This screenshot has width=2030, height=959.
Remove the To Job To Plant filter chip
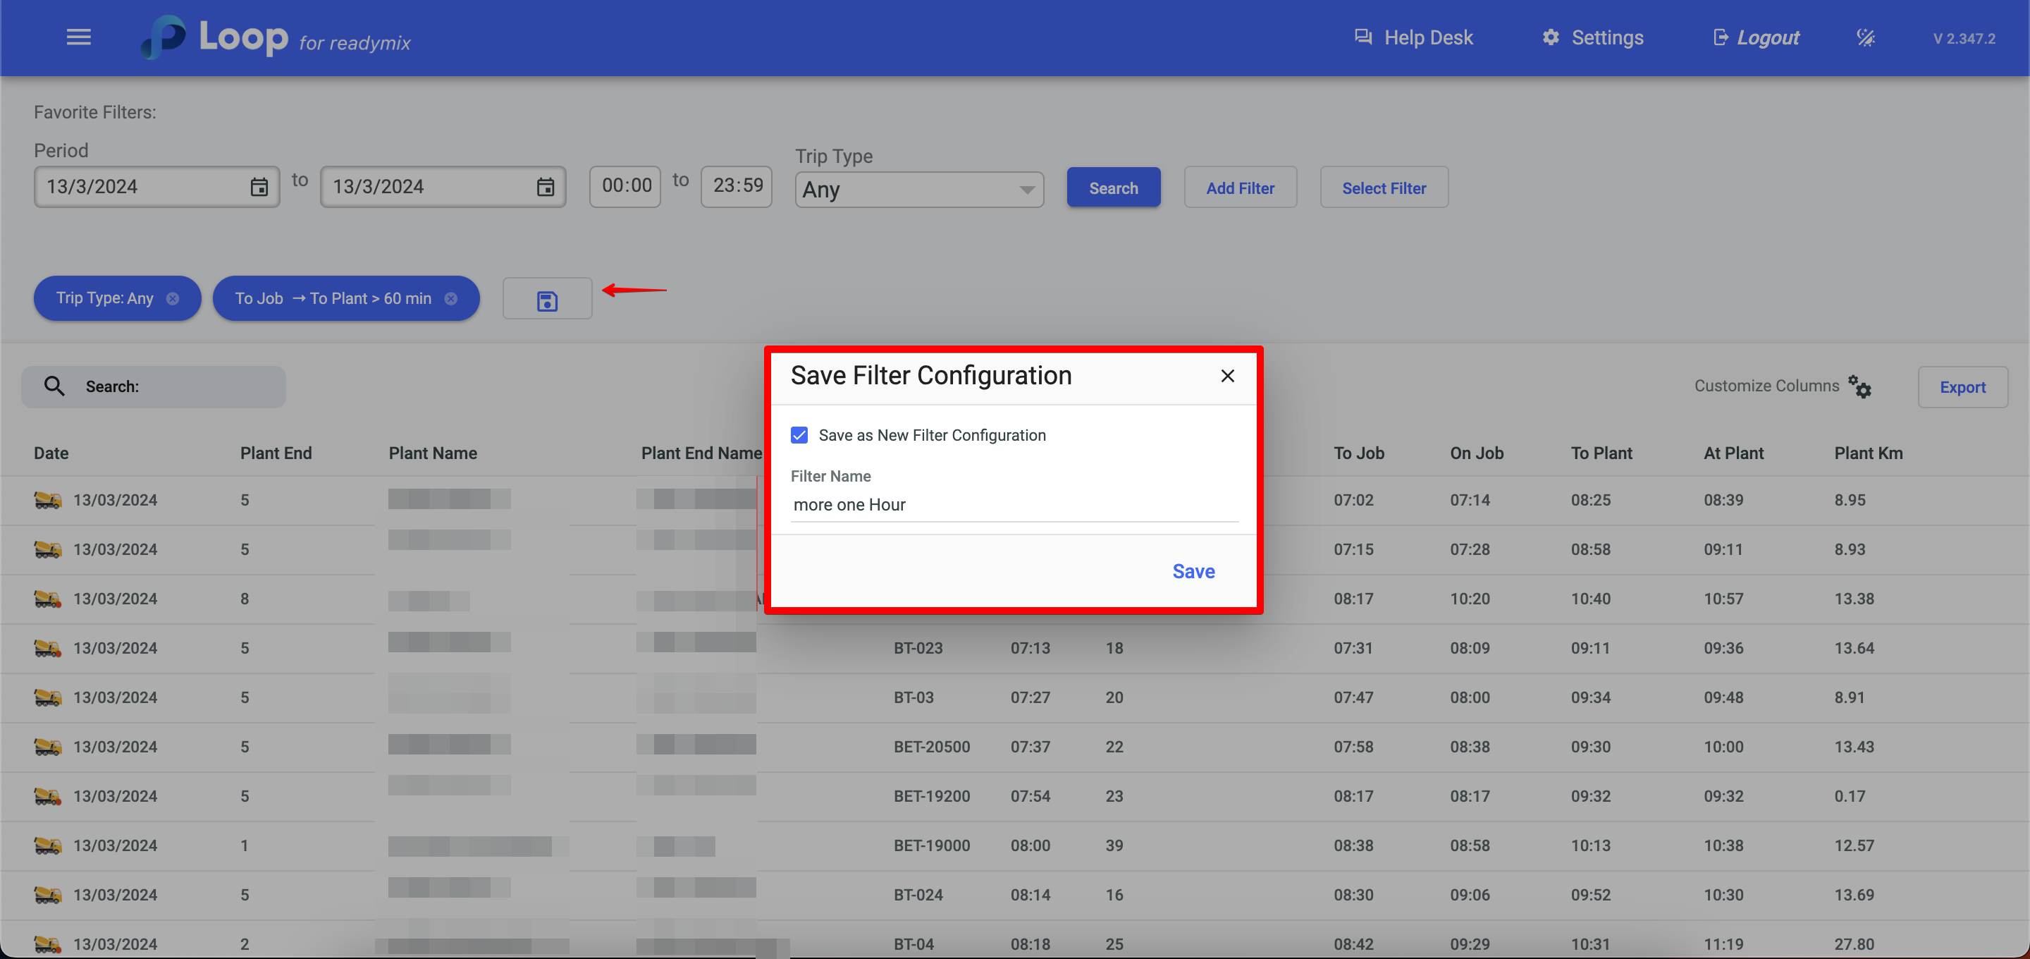click(x=451, y=299)
